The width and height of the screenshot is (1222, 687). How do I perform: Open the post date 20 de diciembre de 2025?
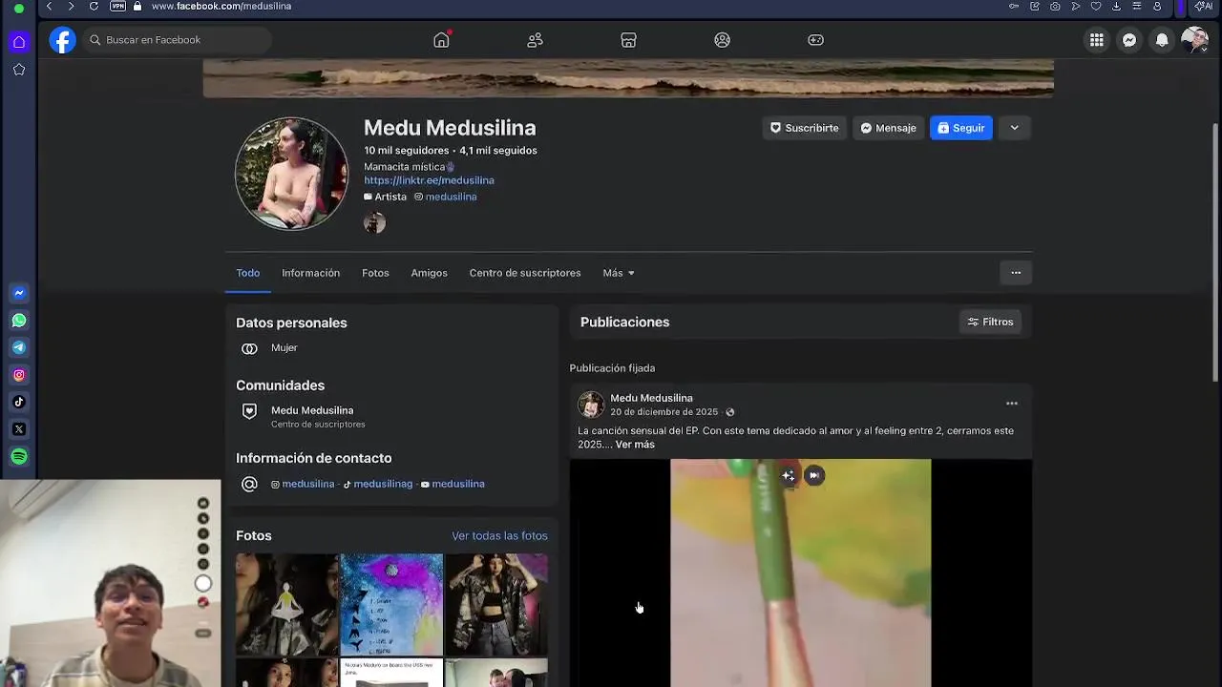click(664, 412)
